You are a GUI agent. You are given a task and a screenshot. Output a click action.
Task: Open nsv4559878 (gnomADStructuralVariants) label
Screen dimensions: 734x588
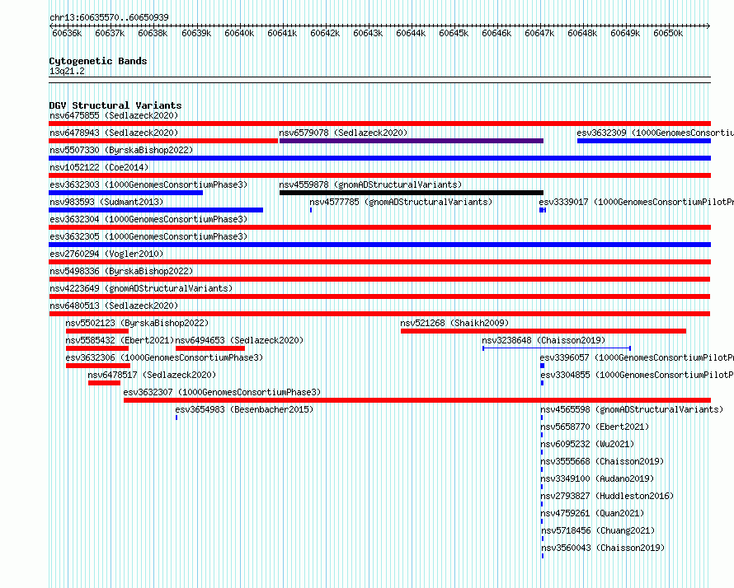click(x=370, y=184)
